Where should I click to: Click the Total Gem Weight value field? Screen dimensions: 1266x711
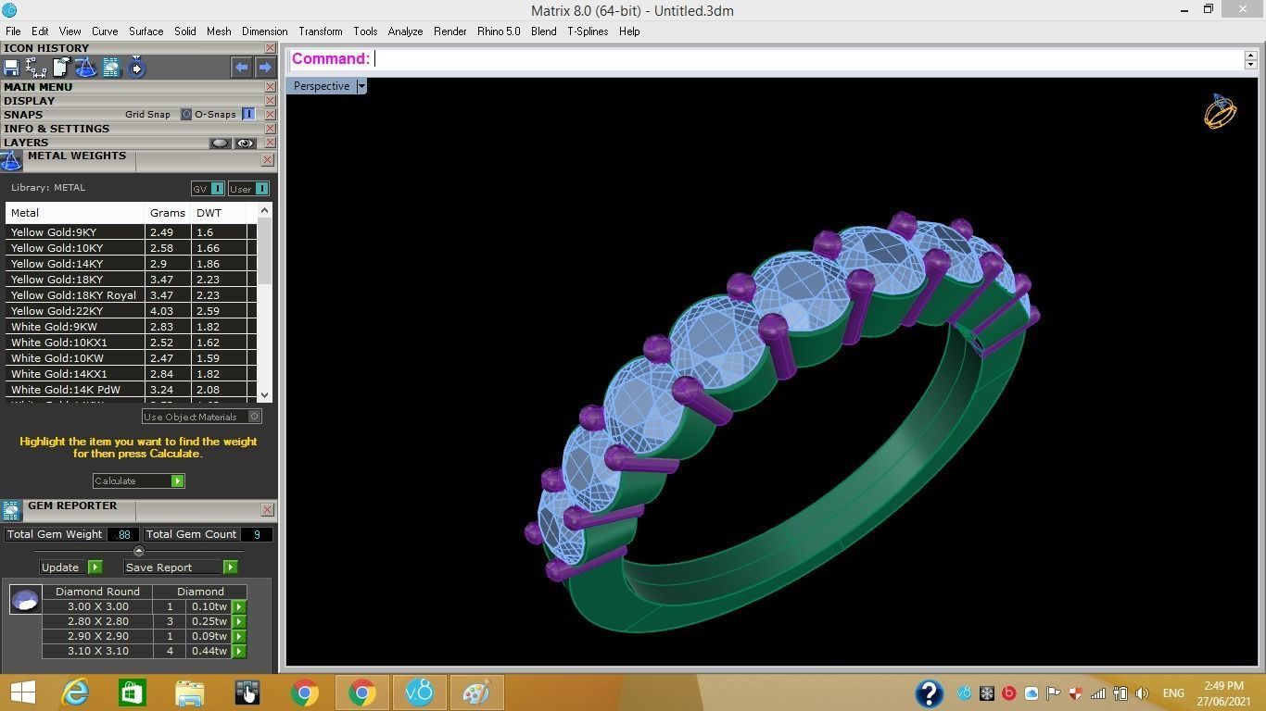[123, 534]
